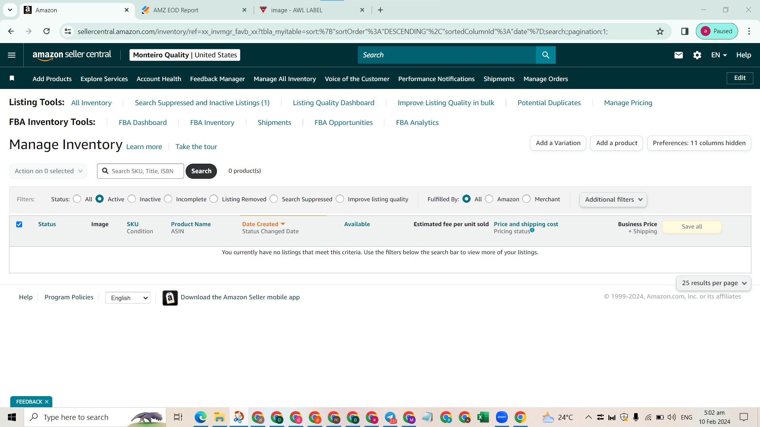Image resolution: width=760 pixels, height=427 pixels.
Task: Go back with the browser back arrow
Action: point(11,31)
